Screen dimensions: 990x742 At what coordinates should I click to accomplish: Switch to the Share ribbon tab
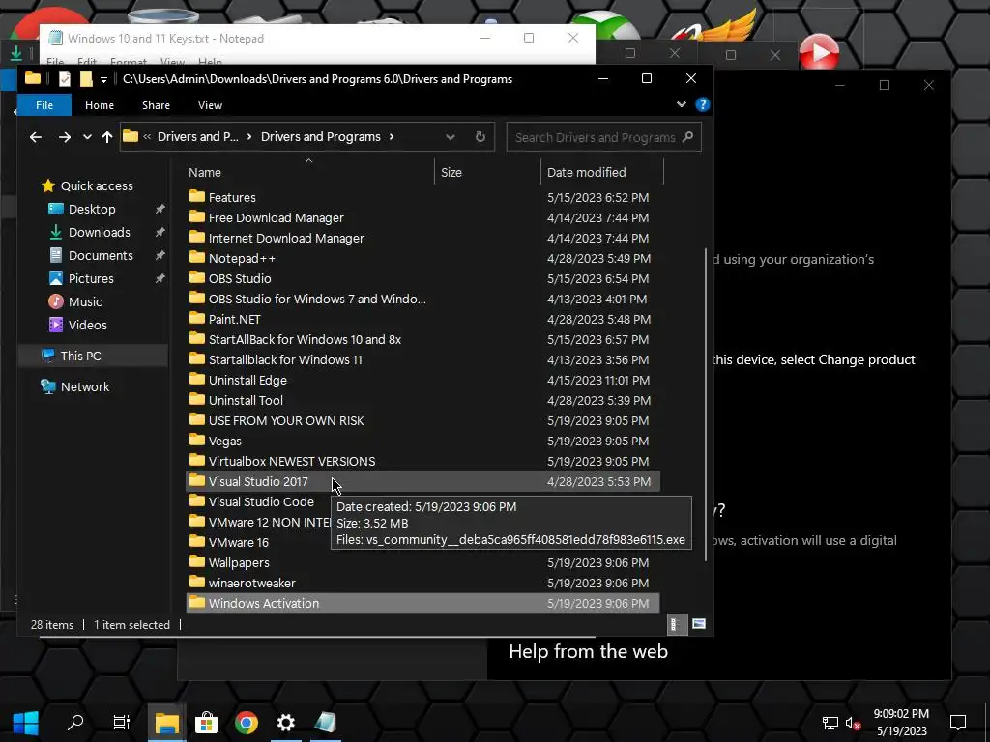(156, 105)
